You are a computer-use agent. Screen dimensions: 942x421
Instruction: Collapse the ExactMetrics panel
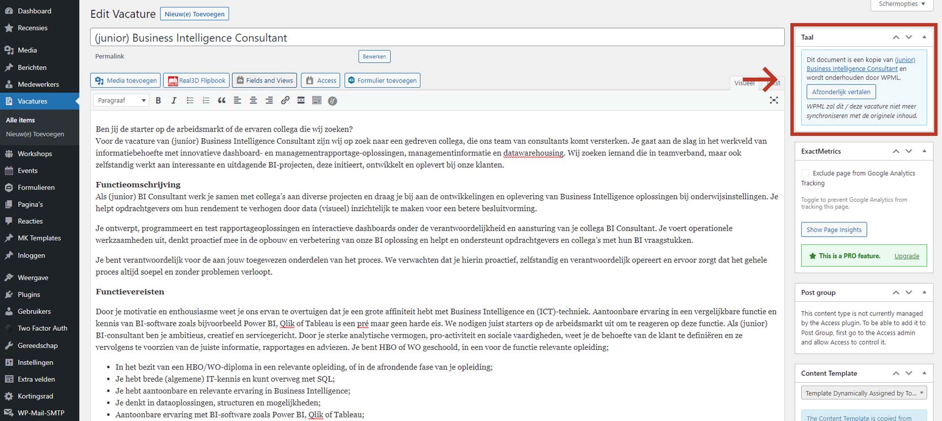pos(924,151)
